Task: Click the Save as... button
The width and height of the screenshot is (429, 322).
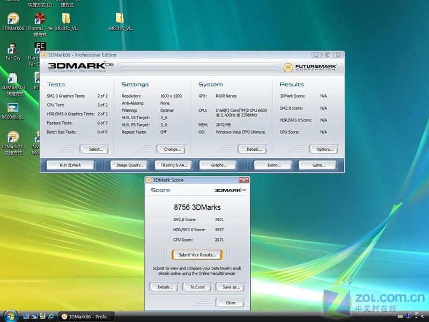Action: [x=230, y=287]
